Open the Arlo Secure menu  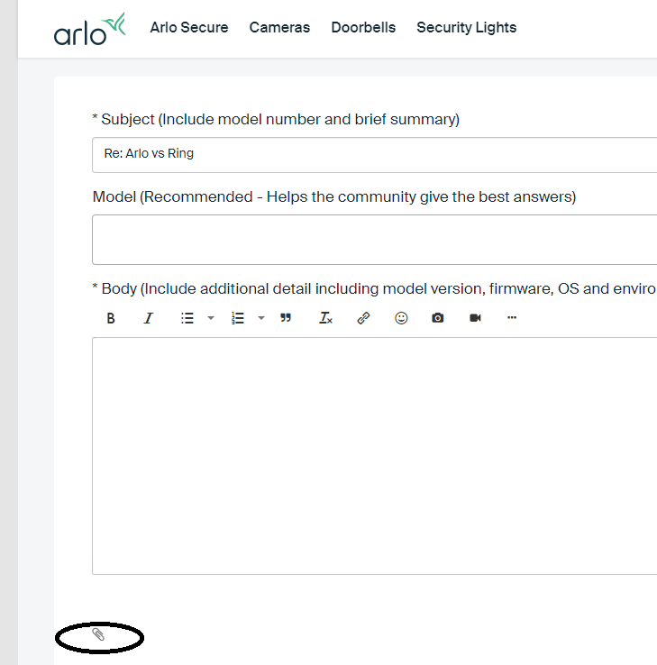pos(189,28)
